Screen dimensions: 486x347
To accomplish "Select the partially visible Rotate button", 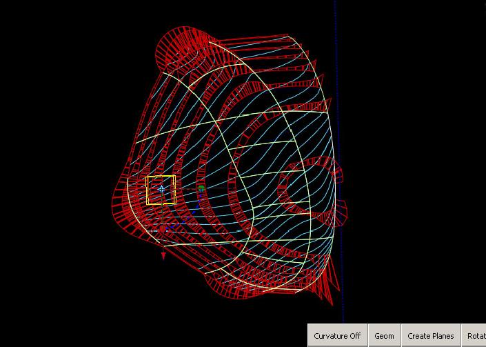I will tap(476, 336).
